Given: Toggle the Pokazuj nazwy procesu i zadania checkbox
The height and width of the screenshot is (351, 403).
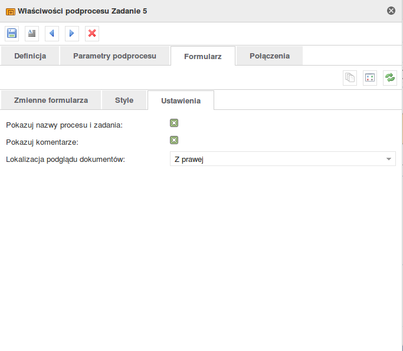Looking at the screenshot, I should coord(174,123).
